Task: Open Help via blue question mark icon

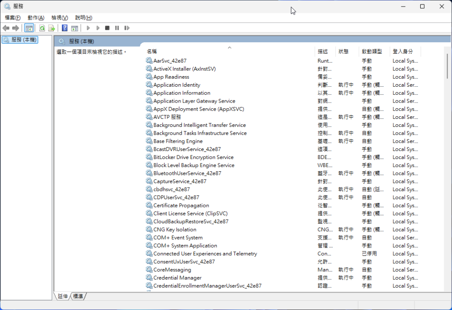Action: 64,28
